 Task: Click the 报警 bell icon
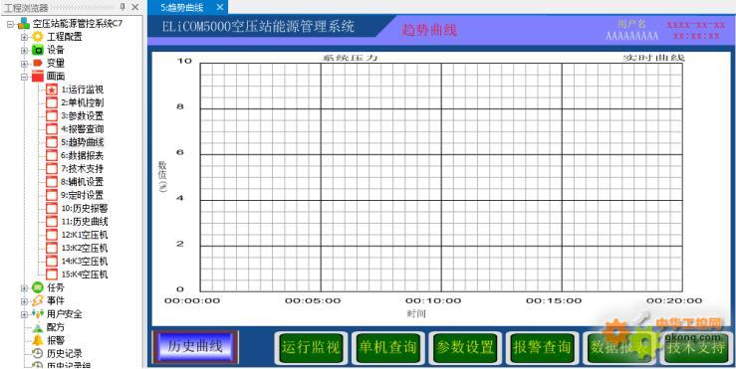[38, 340]
